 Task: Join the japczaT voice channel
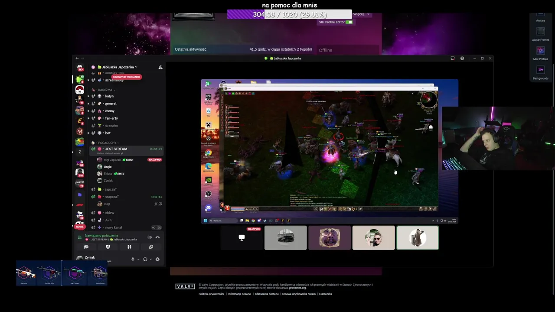126,189
